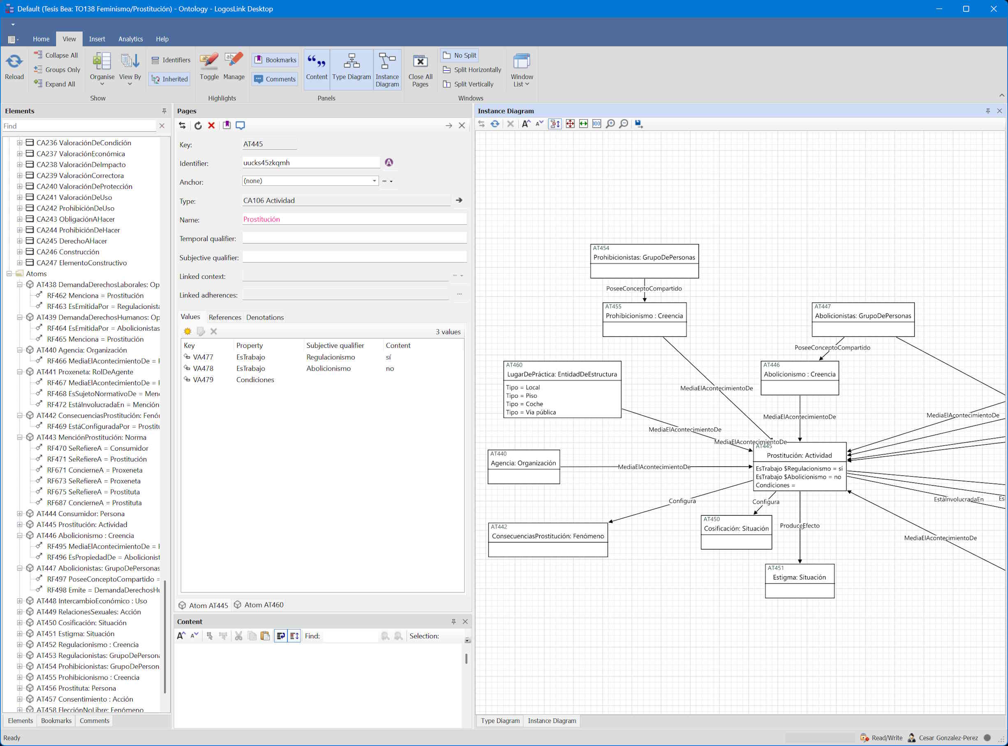Switch to the Home ribbon tab
The image size is (1008, 746).
[41, 39]
